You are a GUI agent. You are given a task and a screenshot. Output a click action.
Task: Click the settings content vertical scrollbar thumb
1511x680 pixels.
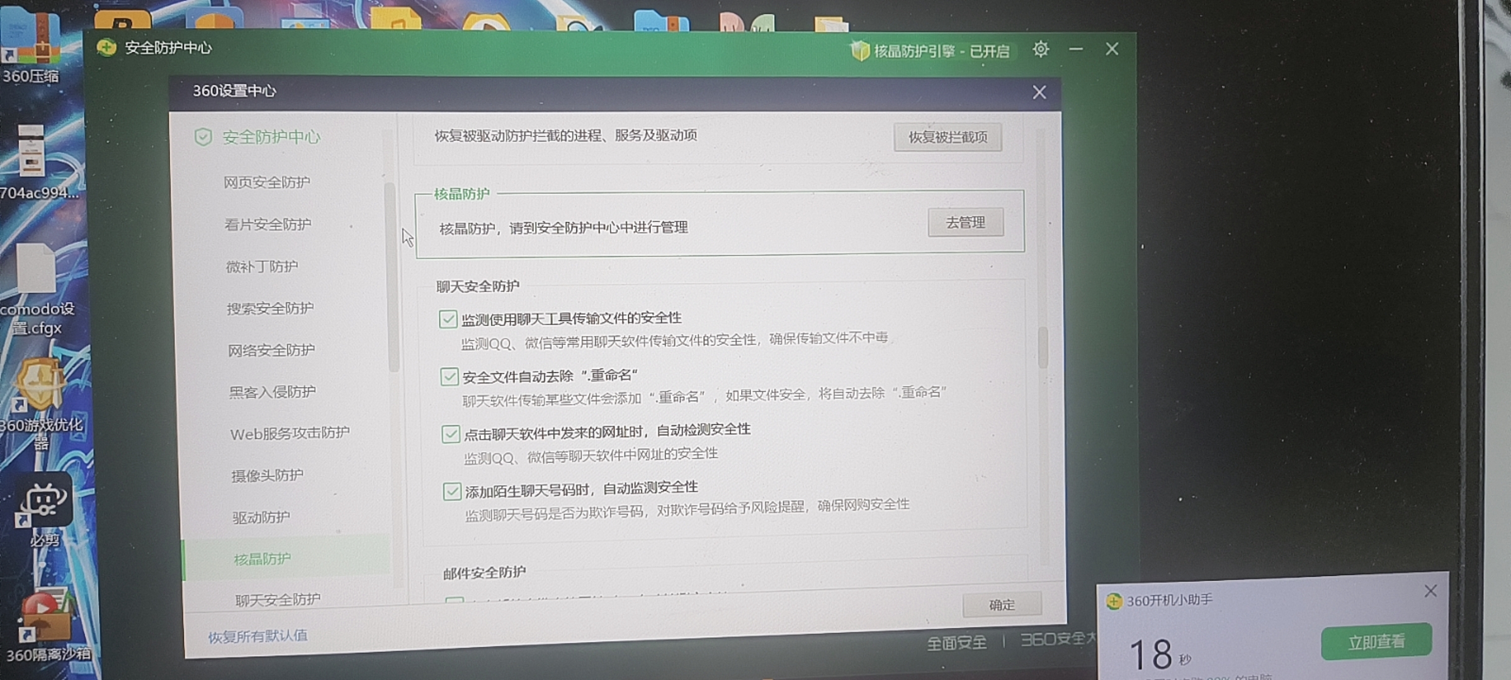click(x=1043, y=348)
